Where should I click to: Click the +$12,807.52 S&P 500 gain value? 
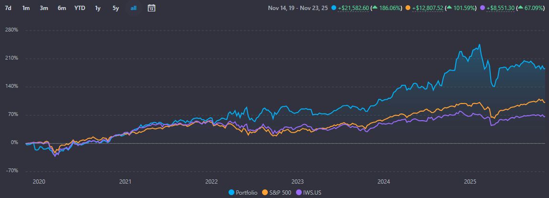coord(428,8)
